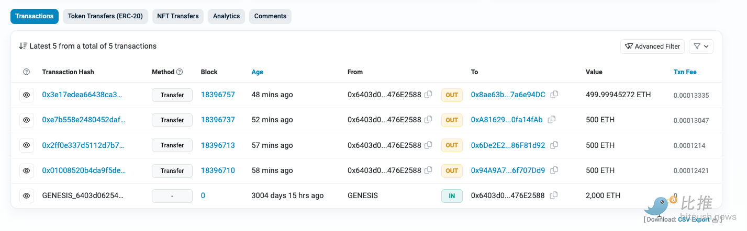
Task: Open block 18396713 link
Action: pyautogui.click(x=218, y=145)
